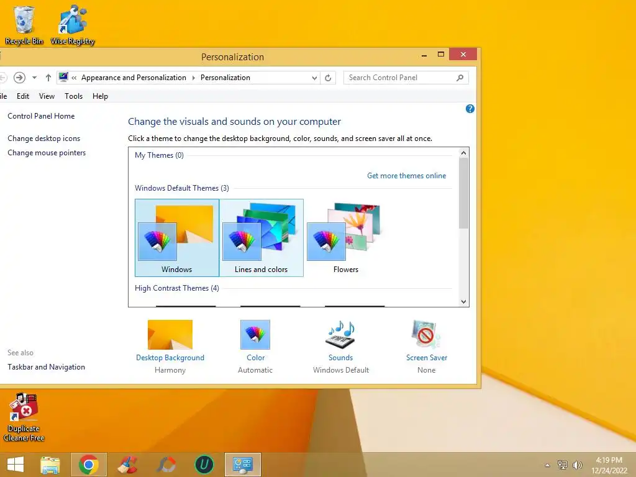The width and height of the screenshot is (636, 477).
Task: Click the refresh button beside the address bar
Action: (x=328, y=78)
